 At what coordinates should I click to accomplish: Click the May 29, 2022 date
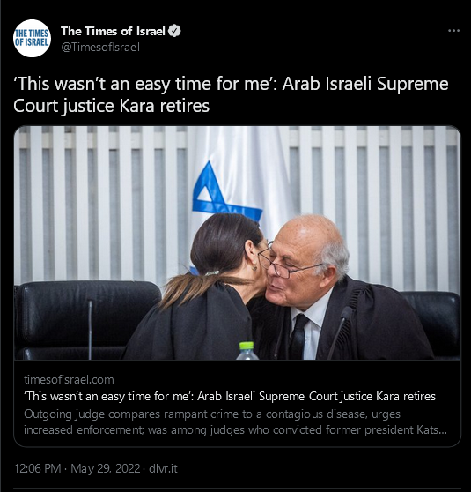click(x=105, y=468)
